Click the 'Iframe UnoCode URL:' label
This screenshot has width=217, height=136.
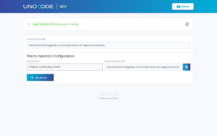coord(115,61)
